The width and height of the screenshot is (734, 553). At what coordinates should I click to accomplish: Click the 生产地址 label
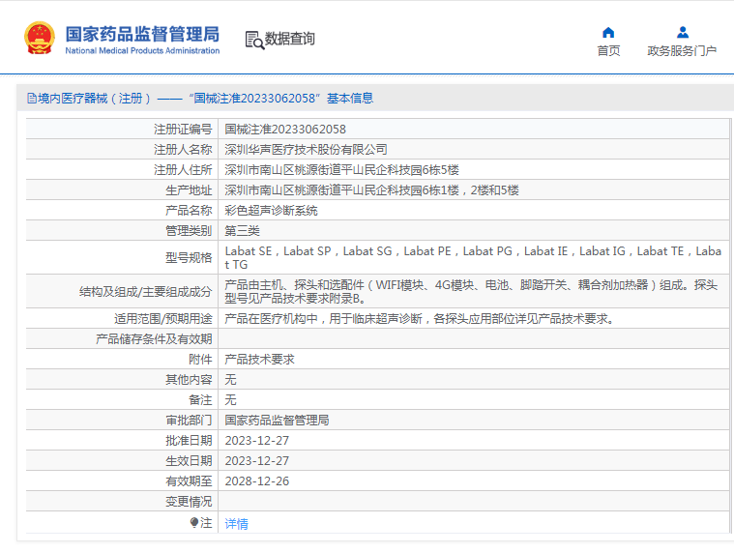pyautogui.click(x=189, y=189)
